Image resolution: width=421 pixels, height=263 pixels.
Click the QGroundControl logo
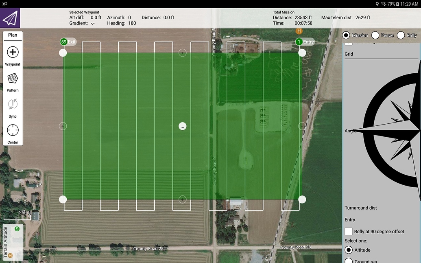tap(10, 18)
